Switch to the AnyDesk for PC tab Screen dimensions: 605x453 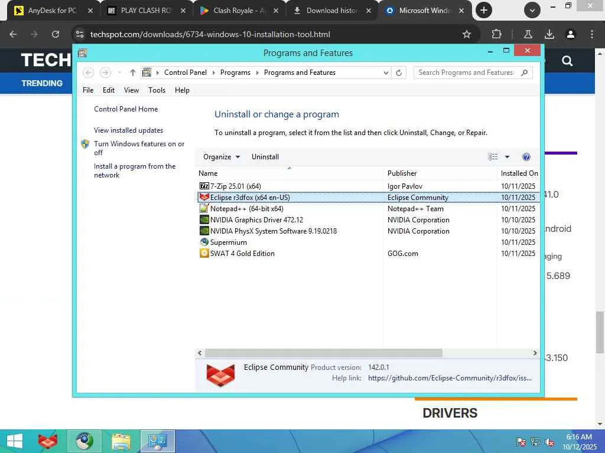(52, 11)
